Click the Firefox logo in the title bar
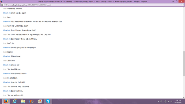The height and width of the screenshot is (104, 185). (1, 1)
